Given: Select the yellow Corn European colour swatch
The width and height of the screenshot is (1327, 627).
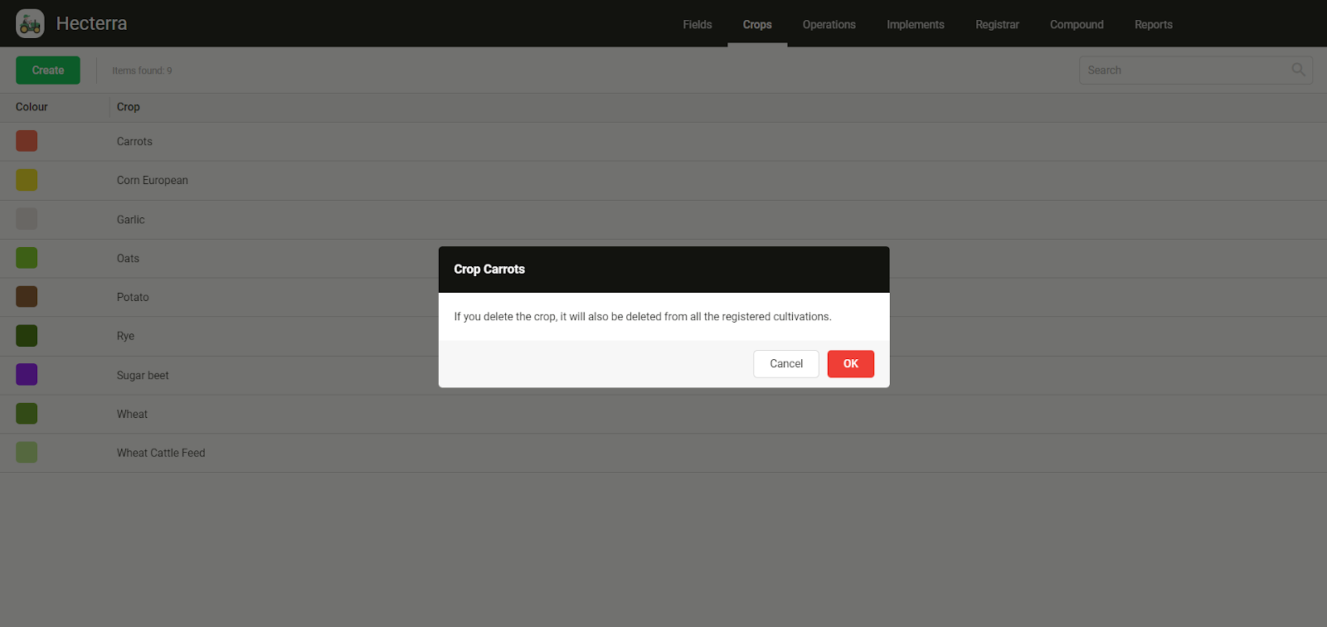Looking at the screenshot, I should (x=27, y=180).
